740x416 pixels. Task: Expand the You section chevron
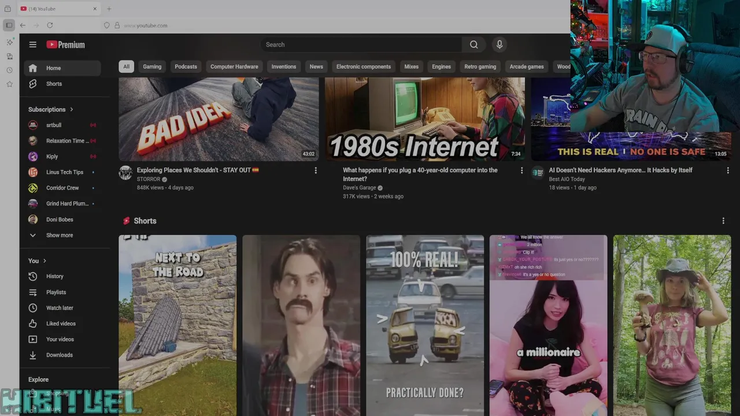pos(45,261)
